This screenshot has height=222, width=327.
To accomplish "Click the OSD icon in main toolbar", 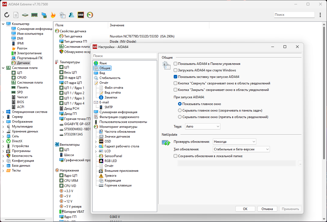I will click(x=81, y=15).
